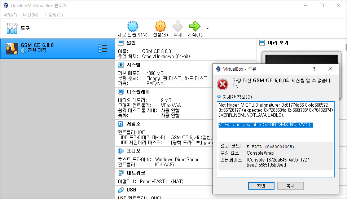Image resolution: width=347 pixels, height=199 pixels.
Task: Click the IConsole interface GUID text
Action: pyautogui.click(x=279, y=162)
